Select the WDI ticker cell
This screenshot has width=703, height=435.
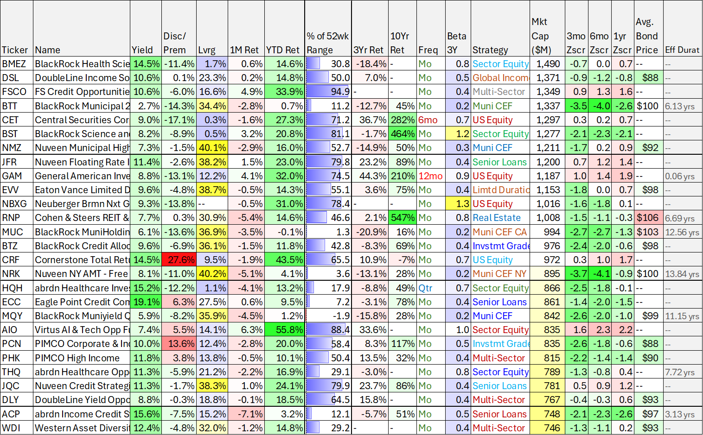[x=17, y=428]
